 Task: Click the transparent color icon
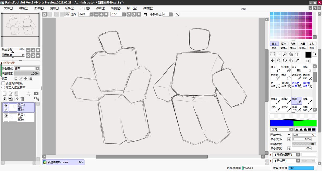pos(307,61)
